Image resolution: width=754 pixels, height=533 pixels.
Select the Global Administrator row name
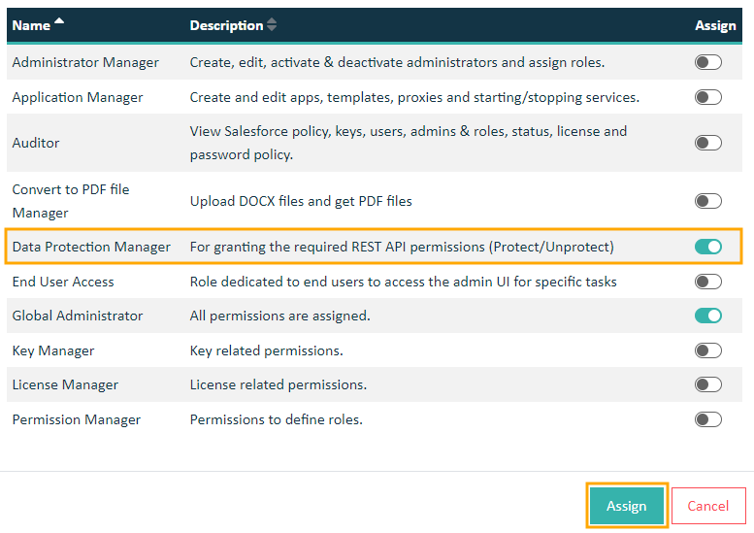pyautogui.click(x=78, y=316)
